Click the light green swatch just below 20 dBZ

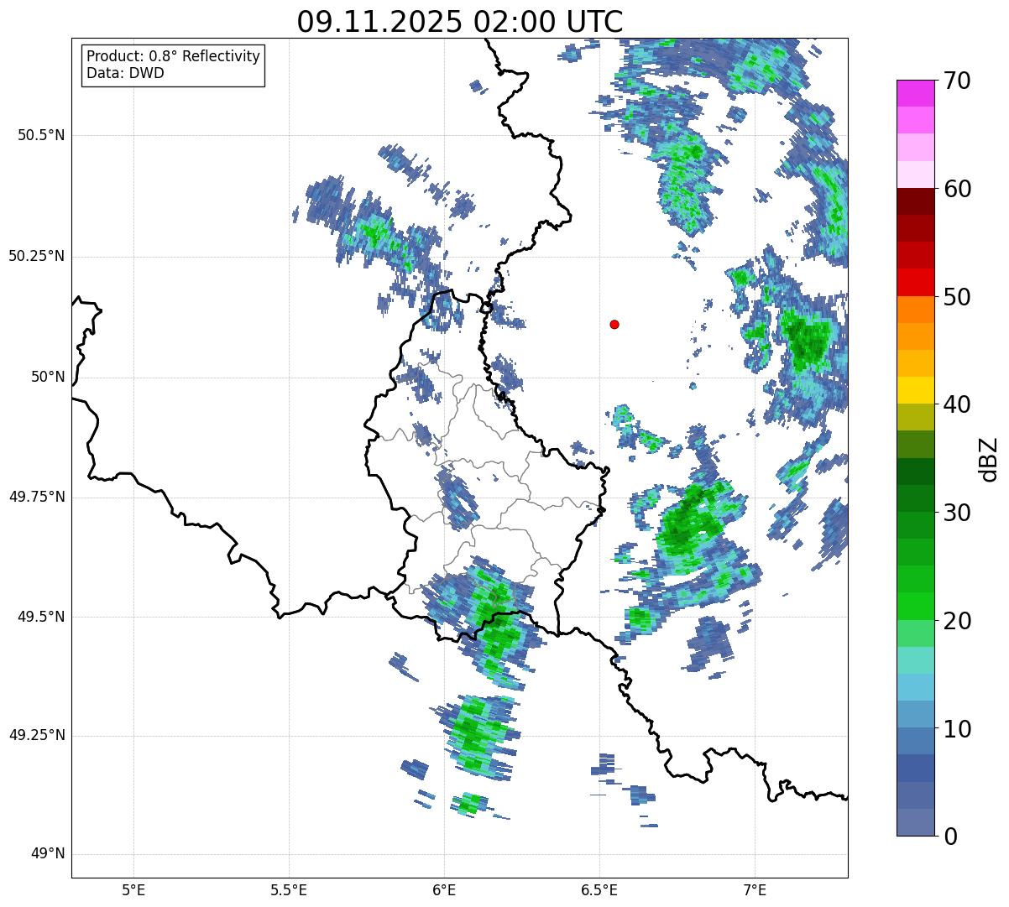click(x=916, y=633)
